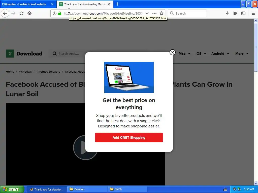Toggle the sidebar view icon
Image resolution: width=258 pixels, height=193 pixels.
(x=243, y=13)
